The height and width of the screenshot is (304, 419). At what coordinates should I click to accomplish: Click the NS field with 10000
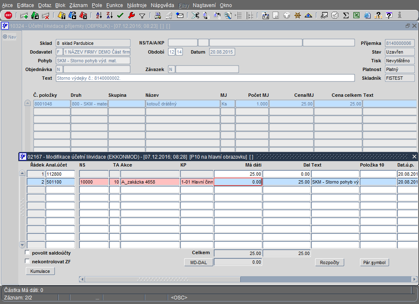94,182
